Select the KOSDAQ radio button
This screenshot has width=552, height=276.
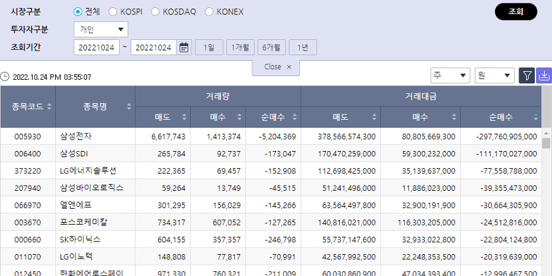click(x=156, y=12)
